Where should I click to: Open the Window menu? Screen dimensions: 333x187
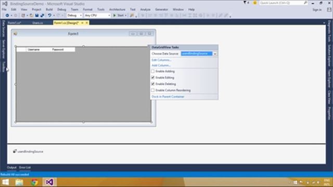coord(178,9)
